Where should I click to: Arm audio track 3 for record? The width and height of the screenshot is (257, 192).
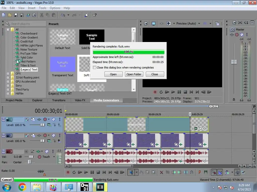26,151
